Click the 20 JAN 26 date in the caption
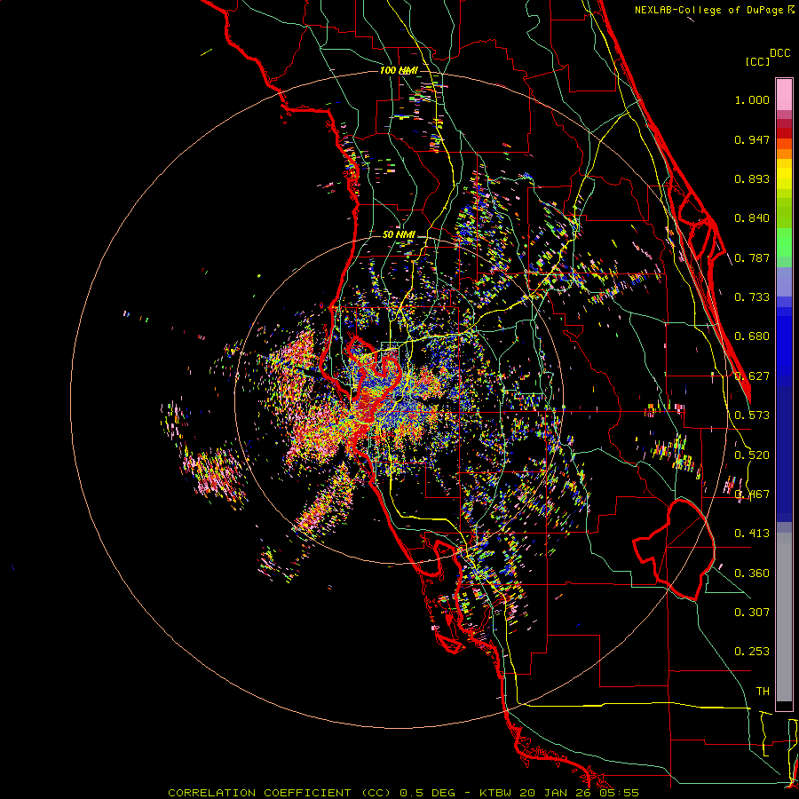799x799 pixels. [x=556, y=793]
